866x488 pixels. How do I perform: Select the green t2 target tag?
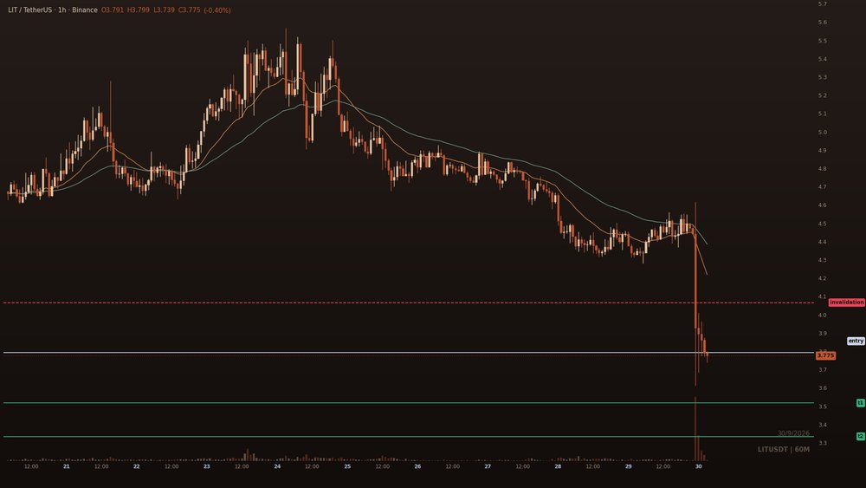click(861, 437)
